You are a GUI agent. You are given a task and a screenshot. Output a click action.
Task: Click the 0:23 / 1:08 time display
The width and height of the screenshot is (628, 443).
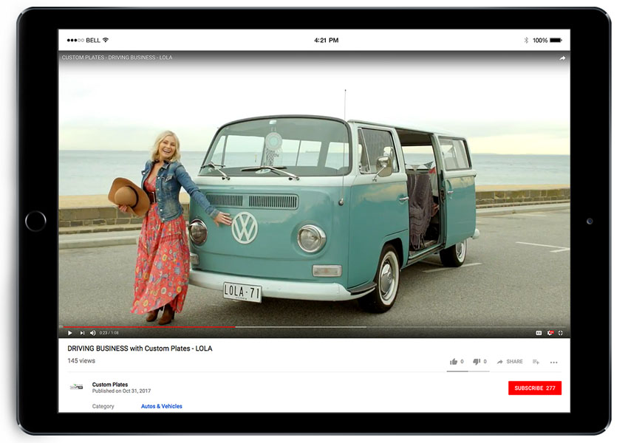109,333
